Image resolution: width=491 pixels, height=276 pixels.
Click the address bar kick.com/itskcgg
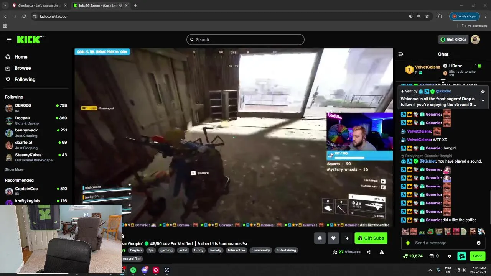coord(53,16)
